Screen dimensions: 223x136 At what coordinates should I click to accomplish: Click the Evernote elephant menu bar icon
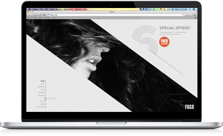coord(143,9)
